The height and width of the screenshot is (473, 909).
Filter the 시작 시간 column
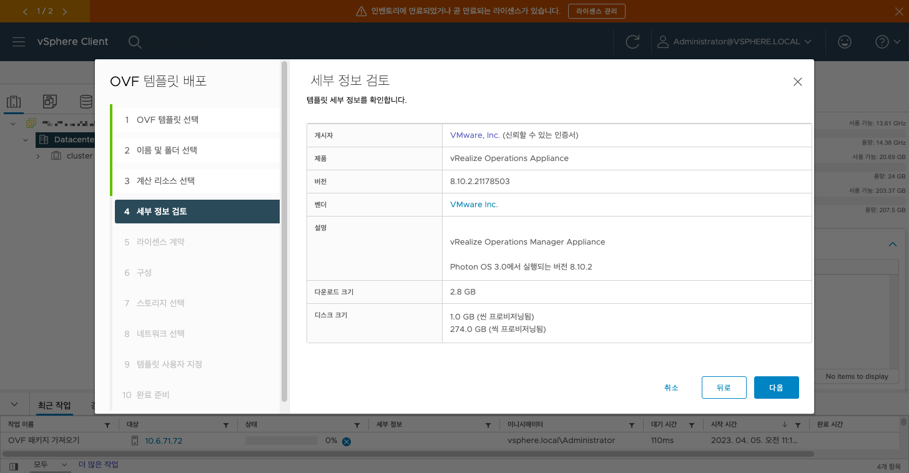[798, 426]
